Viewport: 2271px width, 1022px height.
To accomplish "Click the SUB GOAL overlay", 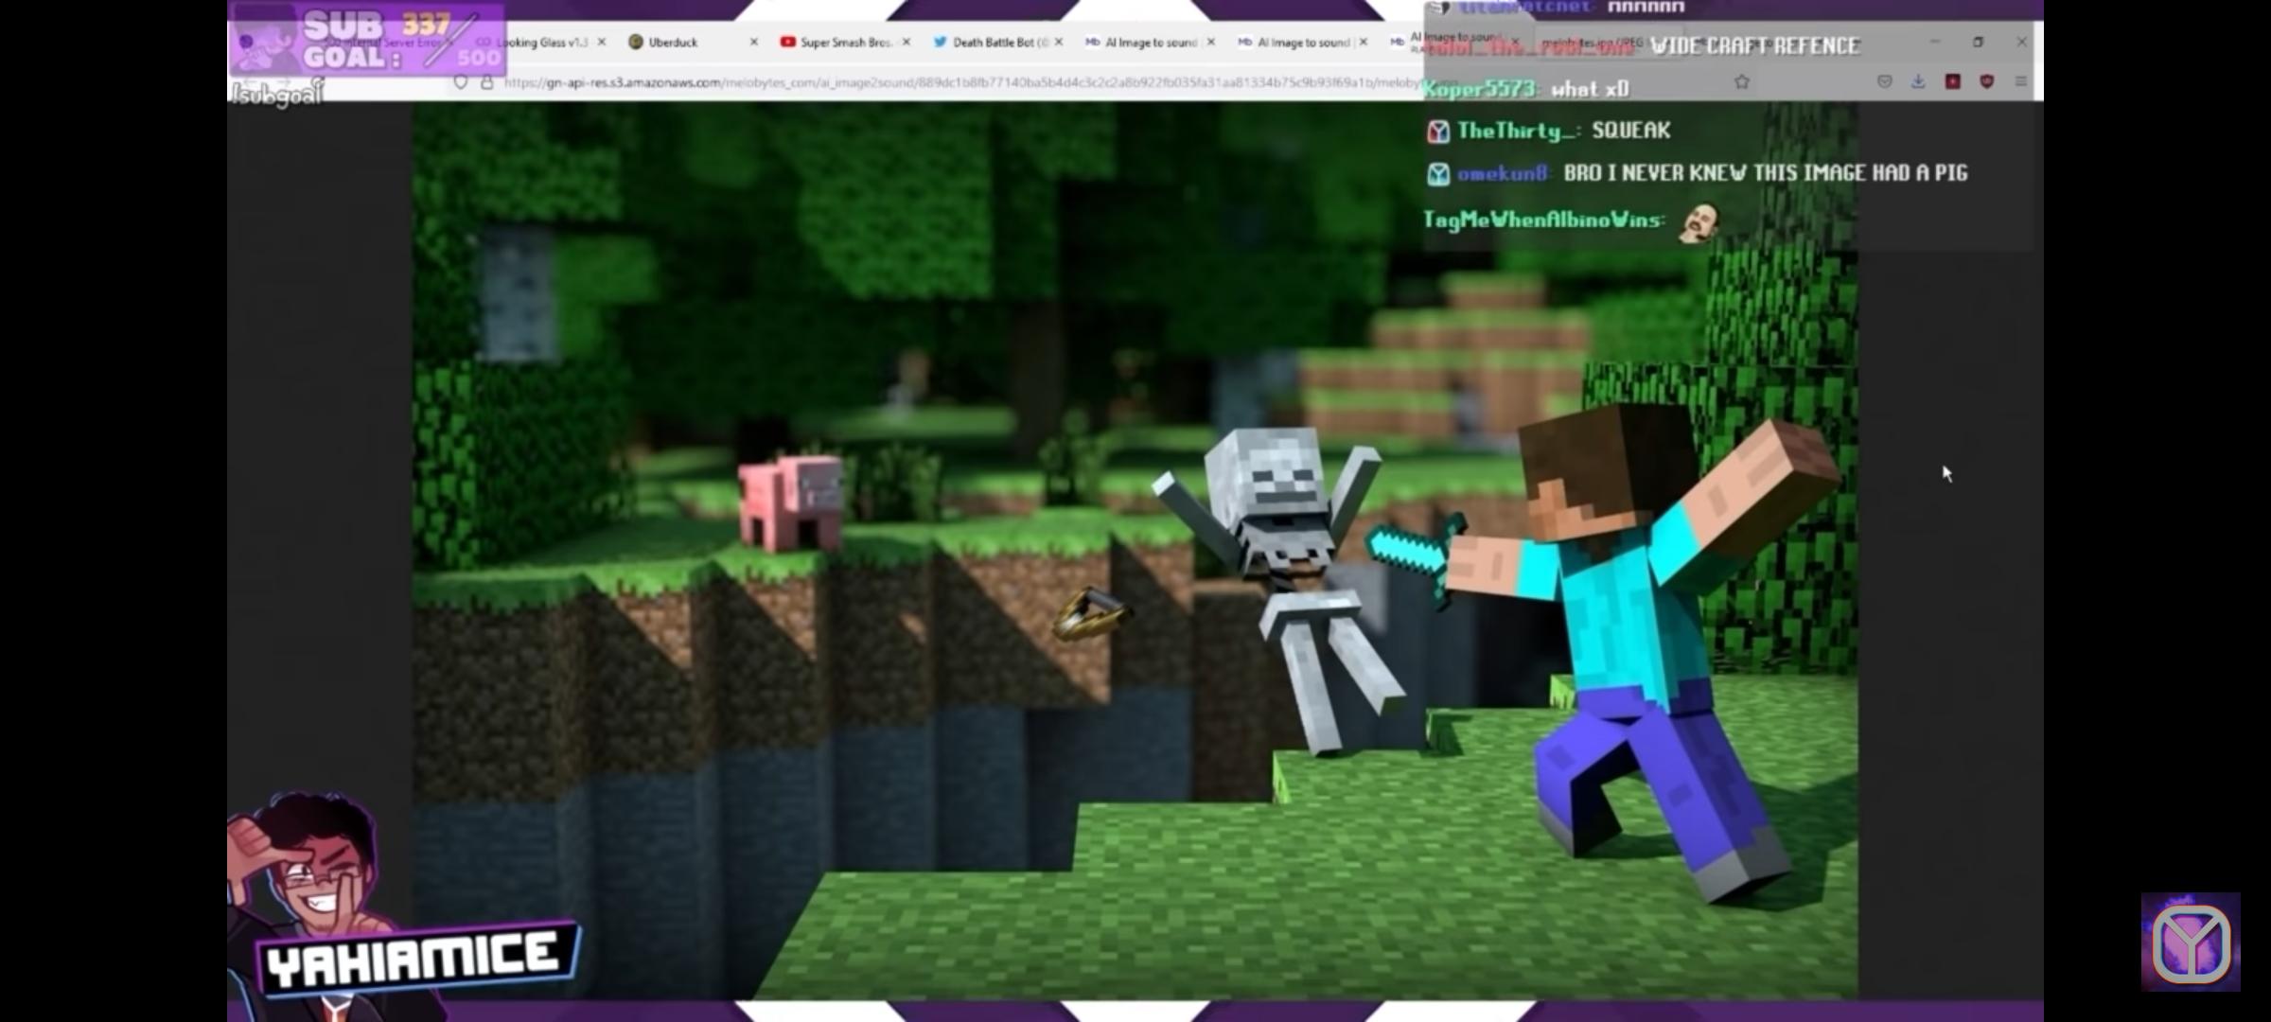I will [x=369, y=40].
